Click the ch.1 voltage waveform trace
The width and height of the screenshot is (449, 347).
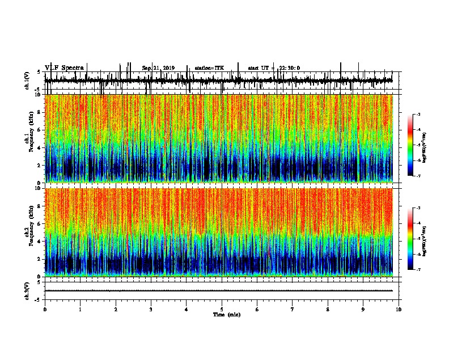click(x=219, y=81)
